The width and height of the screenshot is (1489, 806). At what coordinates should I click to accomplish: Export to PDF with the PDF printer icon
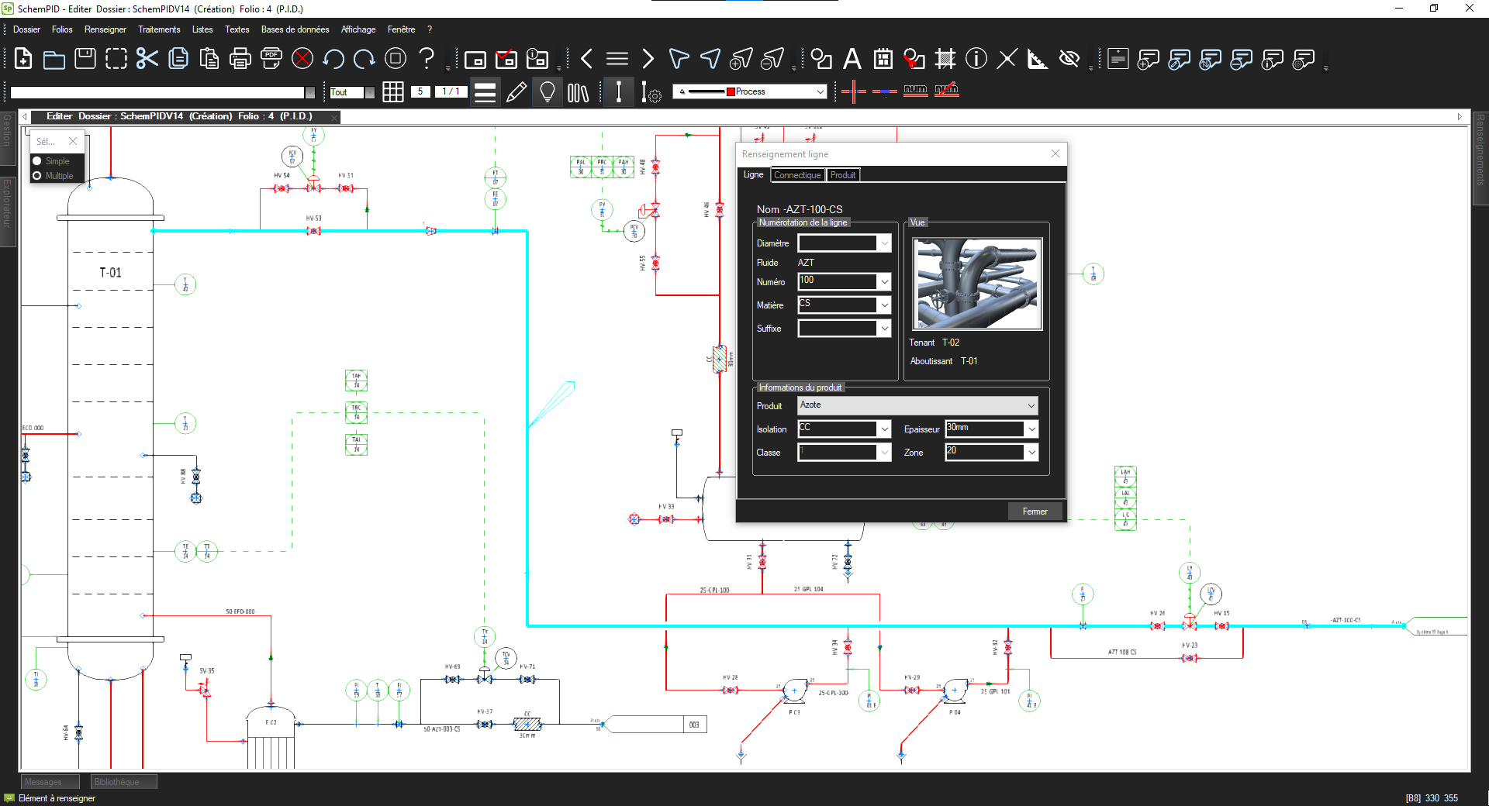(271, 58)
